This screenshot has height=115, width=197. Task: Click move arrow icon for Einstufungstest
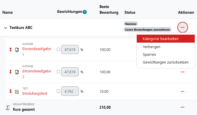(x=10, y=91)
